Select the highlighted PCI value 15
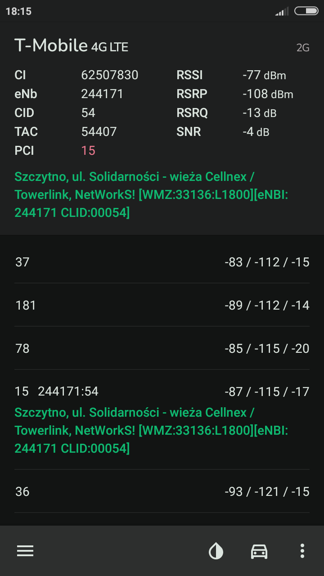 click(88, 150)
